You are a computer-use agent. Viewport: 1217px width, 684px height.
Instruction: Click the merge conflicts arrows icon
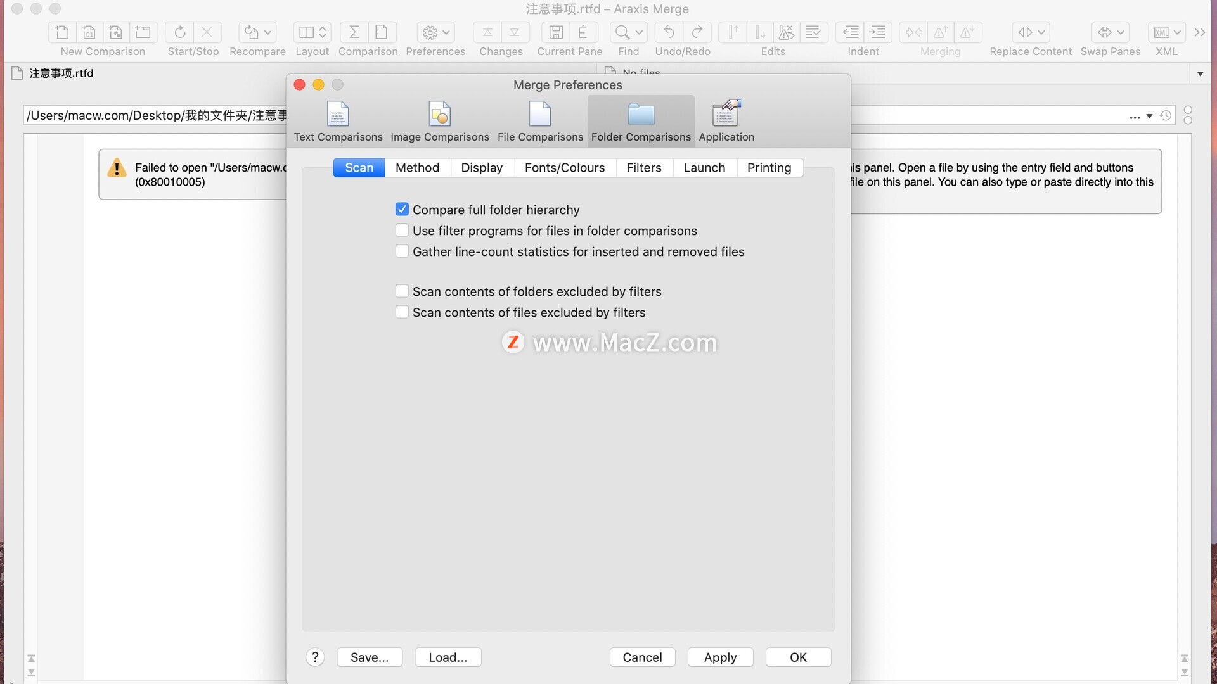pyautogui.click(x=914, y=32)
